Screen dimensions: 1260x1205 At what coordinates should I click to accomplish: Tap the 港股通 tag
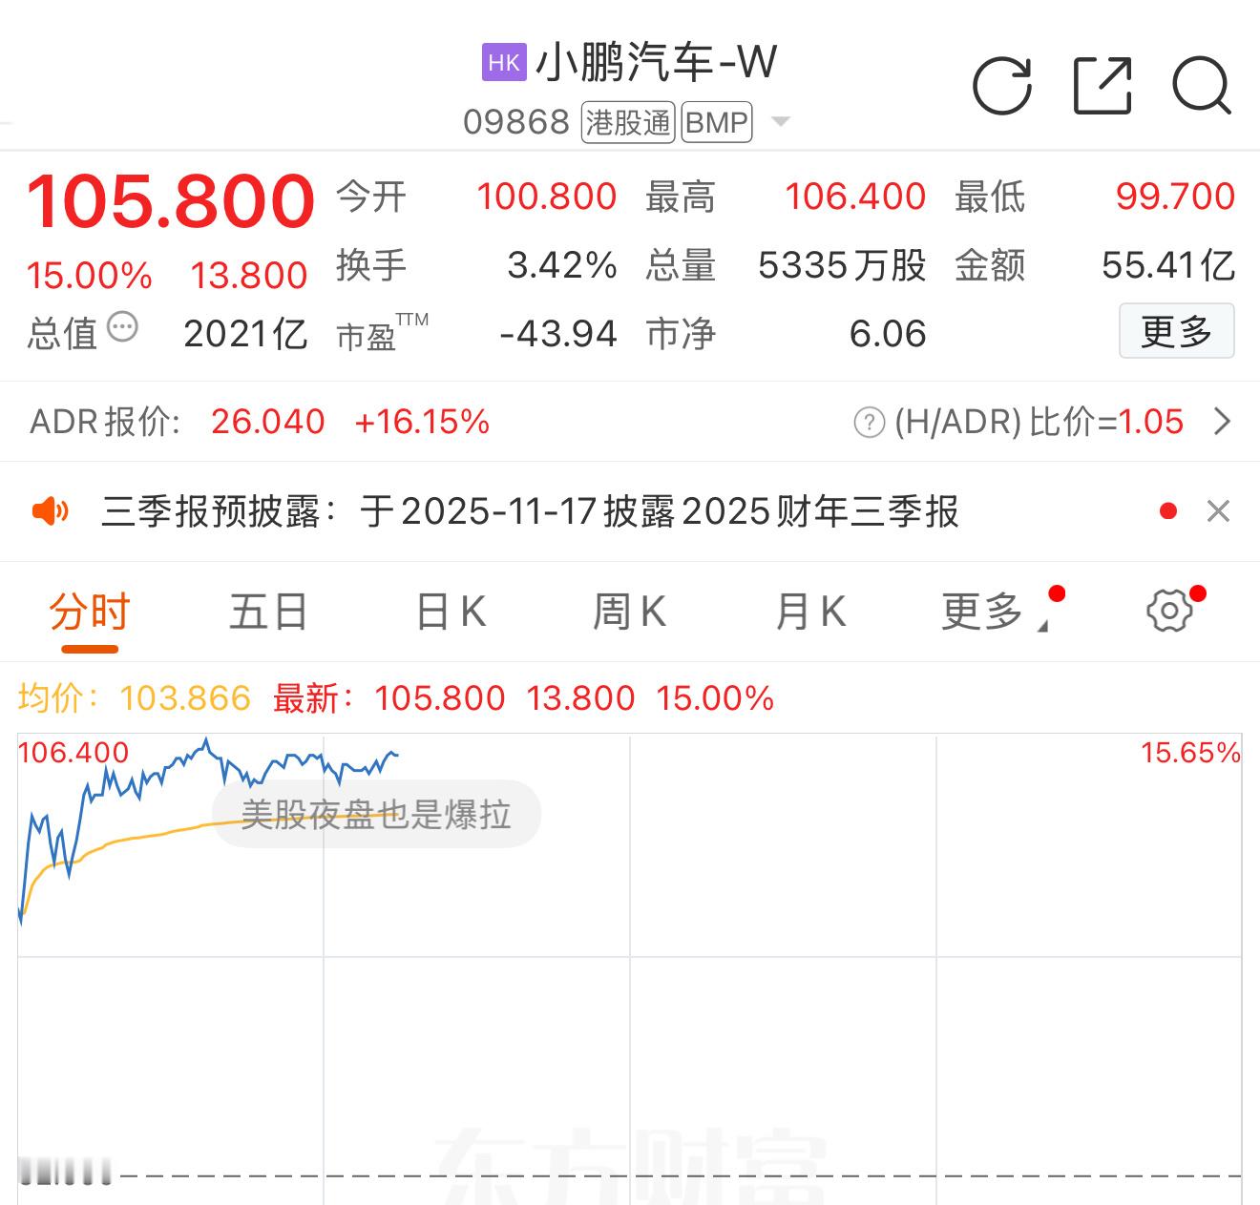pos(628,122)
